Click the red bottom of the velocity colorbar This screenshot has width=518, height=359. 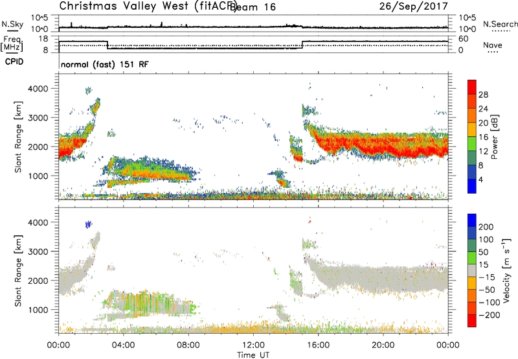click(x=472, y=321)
